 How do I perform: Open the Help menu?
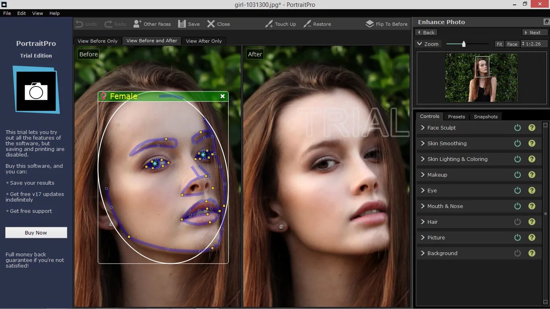(x=54, y=13)
